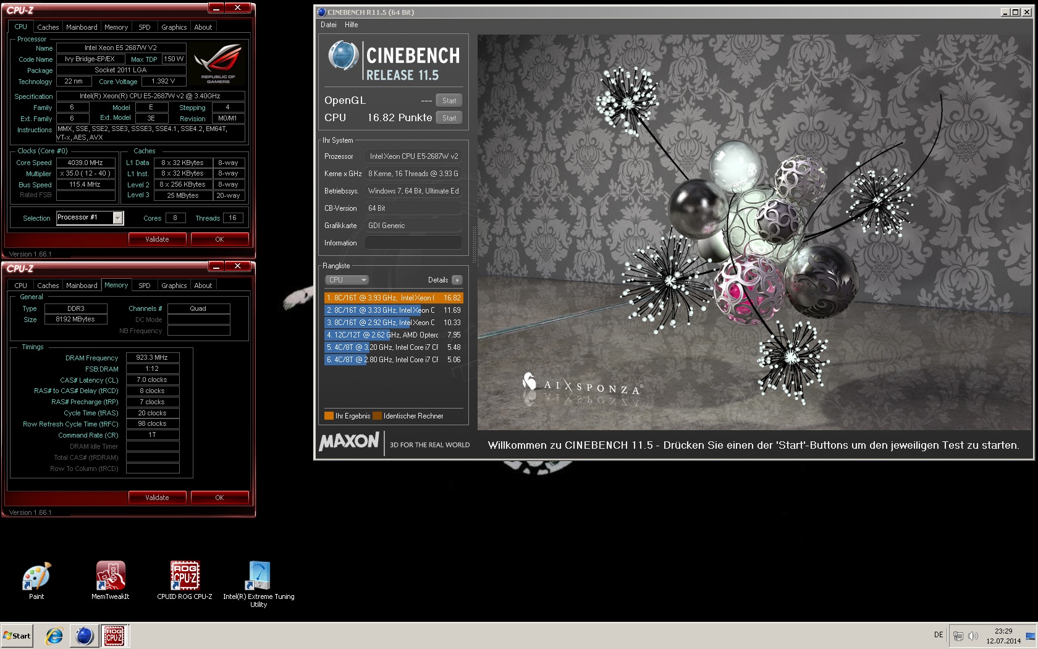The height and width of the screenshot is (649, 1038).
Task: Switch to Caches tab in bottom CPU-Z
Action: (48, 286)
